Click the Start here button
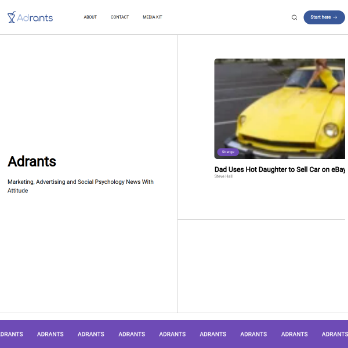The height and width of the screenshot is (348, 348). click(324, 17)
